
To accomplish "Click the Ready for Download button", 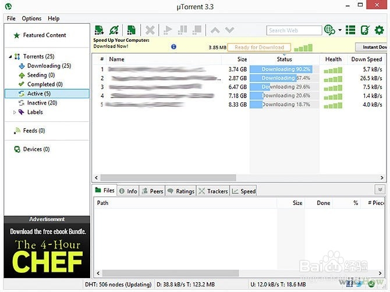I will tap(259, 47).
